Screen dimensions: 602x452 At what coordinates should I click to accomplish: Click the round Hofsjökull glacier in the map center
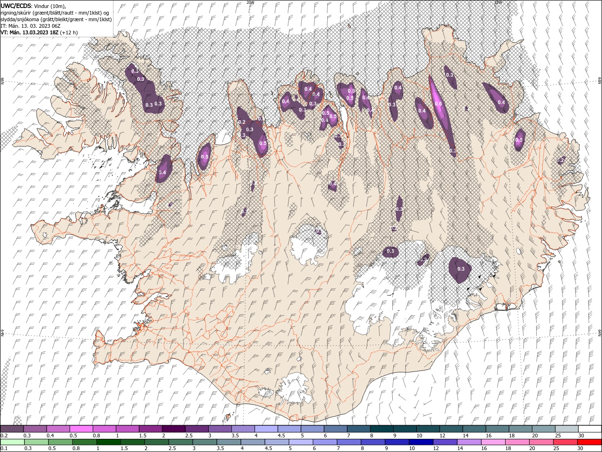(309, 245)
